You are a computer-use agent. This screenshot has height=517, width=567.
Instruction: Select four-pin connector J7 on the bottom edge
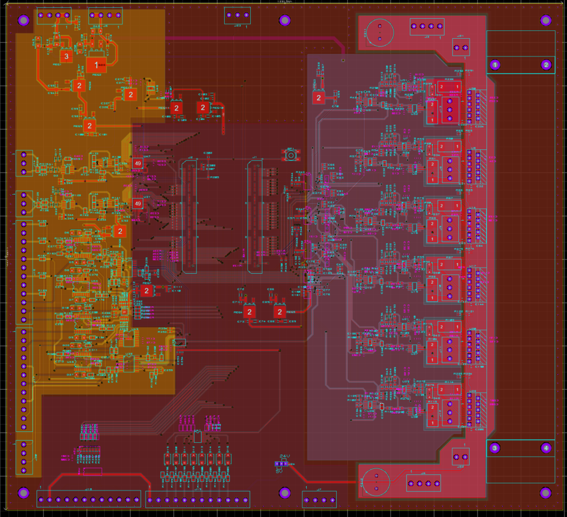[x=319, y=500]
